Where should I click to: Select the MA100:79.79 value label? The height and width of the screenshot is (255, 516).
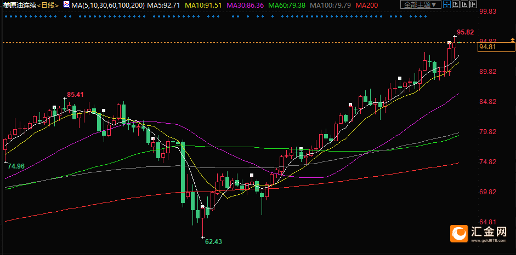click(x=330, y=5)
